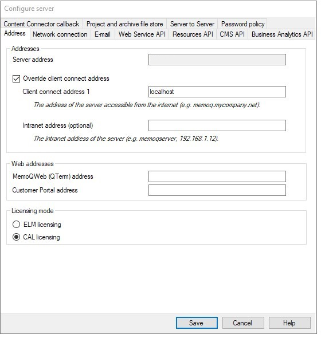Click the 'ELM licensing' label text
321x338 pixels.
pos(42,225)
